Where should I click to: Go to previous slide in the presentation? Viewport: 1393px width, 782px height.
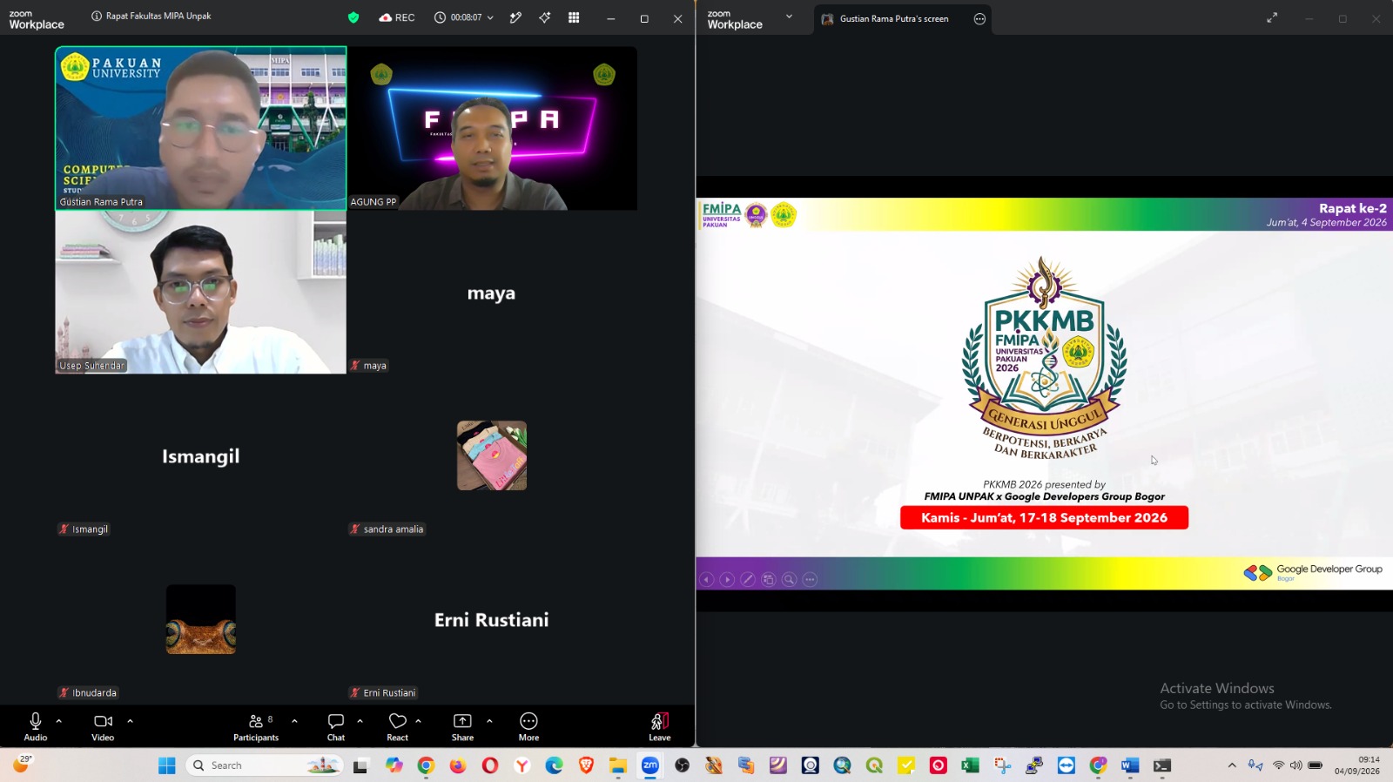click(x=706, y=579)
